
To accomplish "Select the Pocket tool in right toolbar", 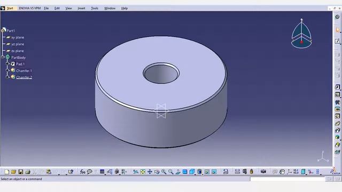I will [x=337, y=95].
